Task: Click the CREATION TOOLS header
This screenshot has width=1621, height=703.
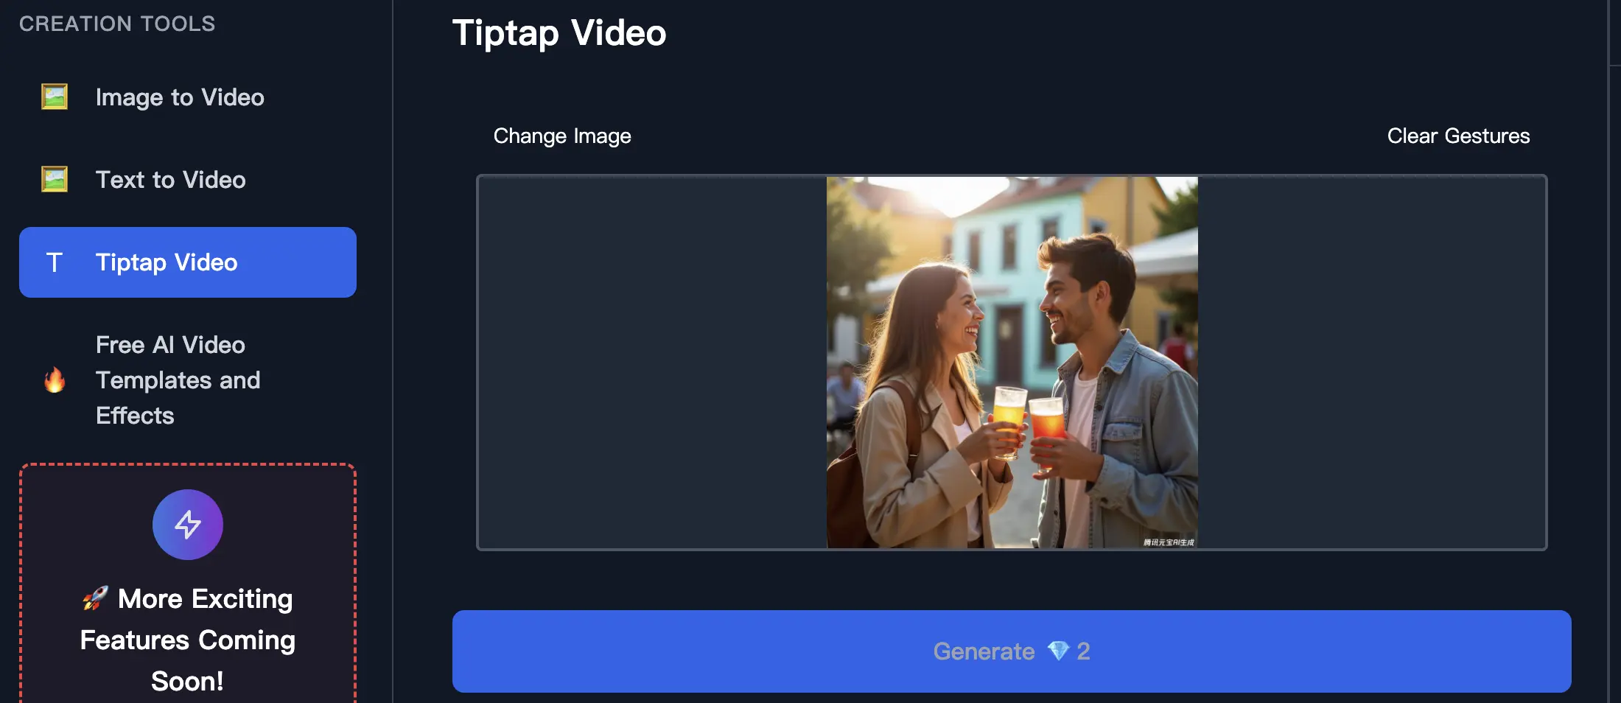Action: pyautogui.click(x=117, y=23)
